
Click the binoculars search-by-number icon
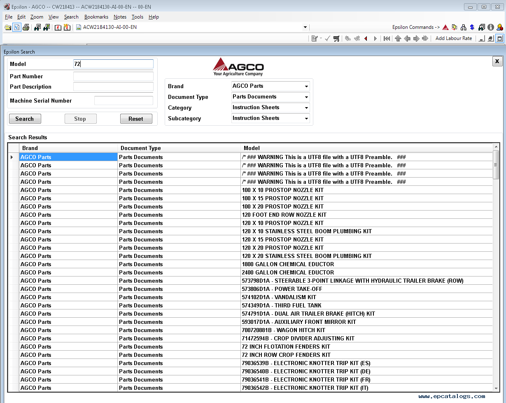pos(37,27)
